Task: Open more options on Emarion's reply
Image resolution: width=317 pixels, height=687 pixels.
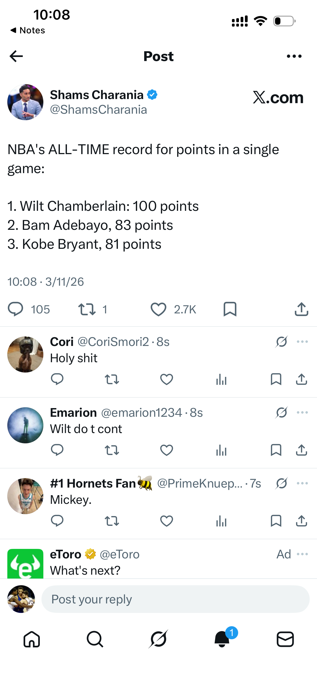Action: tap(302, 412)
